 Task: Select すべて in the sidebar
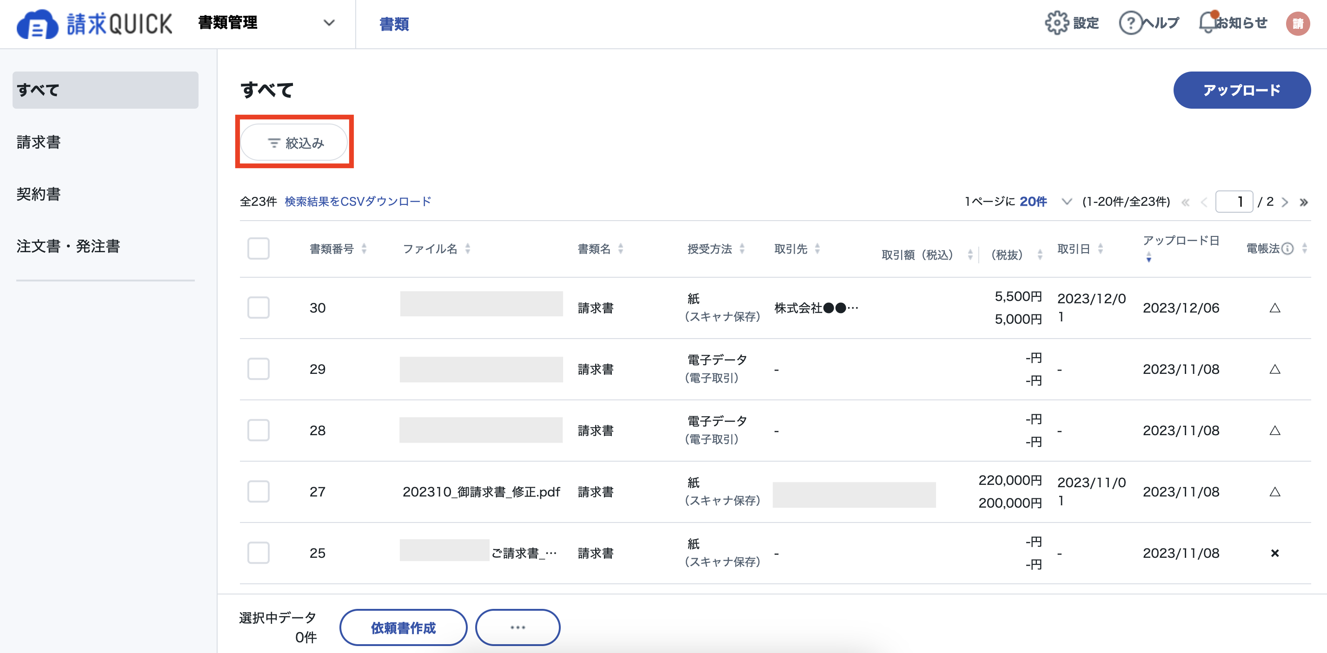click(x=105, y=90)
